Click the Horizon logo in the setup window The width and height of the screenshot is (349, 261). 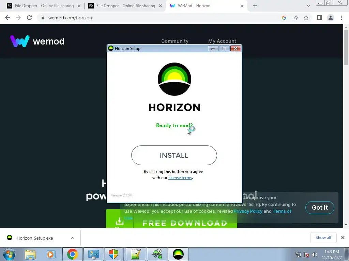pos(174,79)
